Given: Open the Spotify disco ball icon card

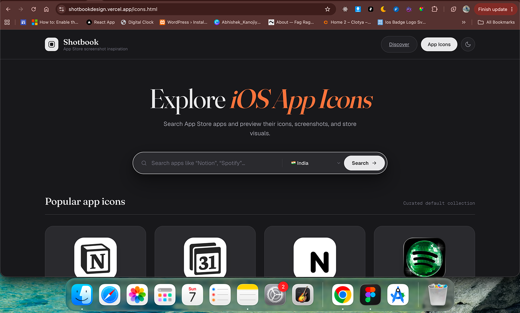Looking at the screenshot, I should [424, 252].
